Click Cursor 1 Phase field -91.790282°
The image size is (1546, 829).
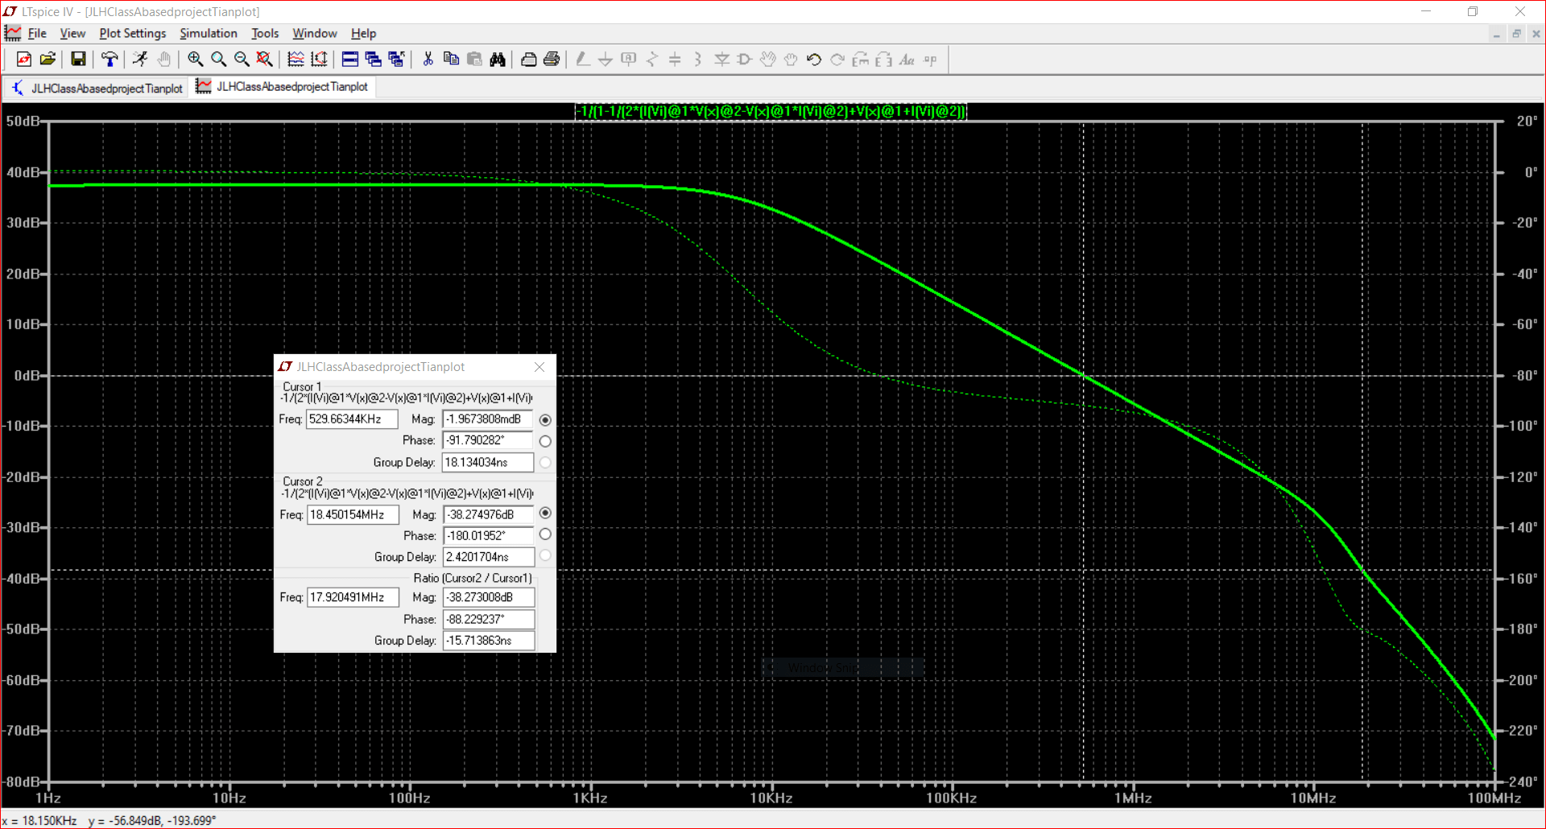click(487, 440)
